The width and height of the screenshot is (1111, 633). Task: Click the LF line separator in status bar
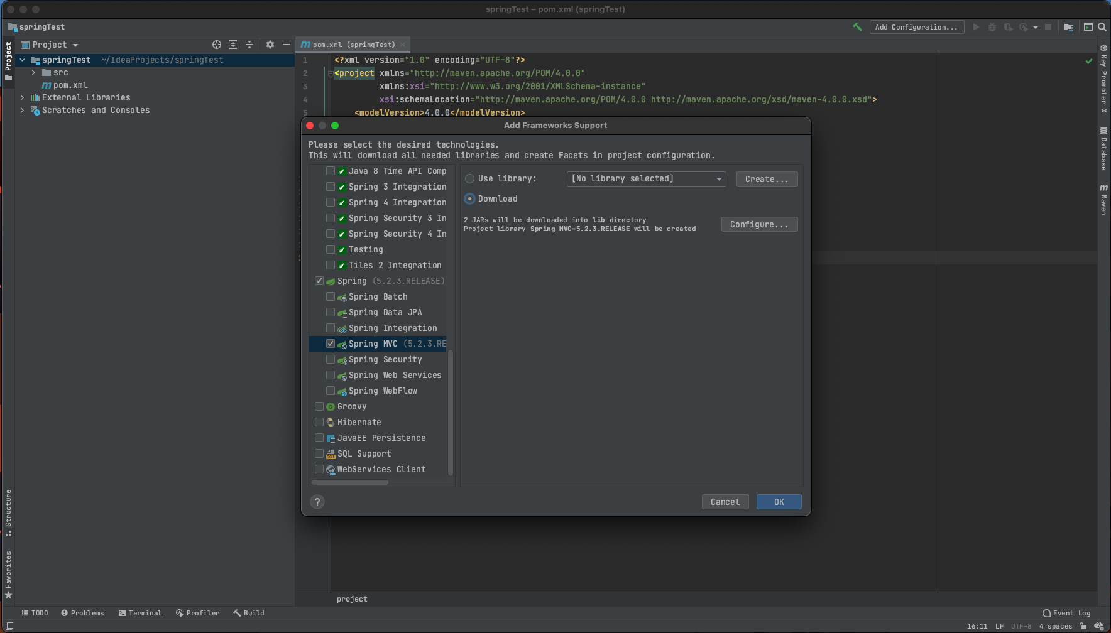click(x=999, y=626)
